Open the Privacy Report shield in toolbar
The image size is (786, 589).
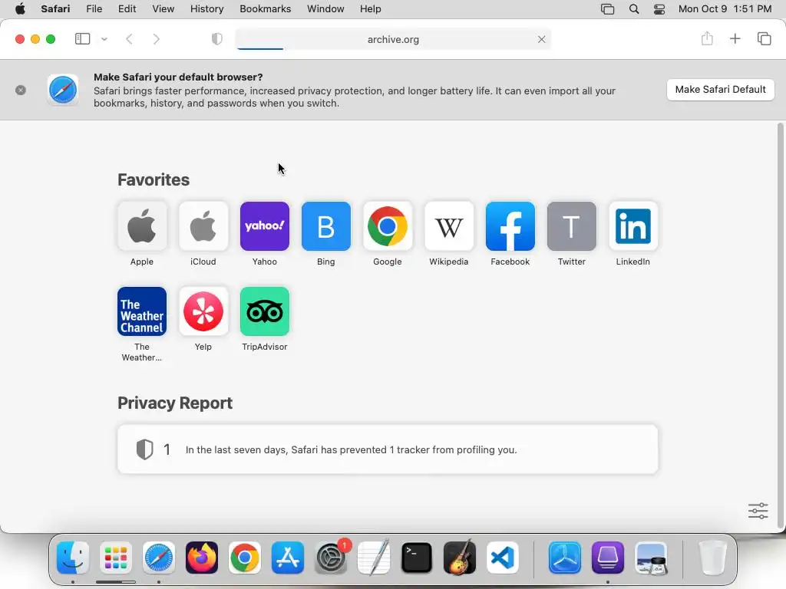217,39
